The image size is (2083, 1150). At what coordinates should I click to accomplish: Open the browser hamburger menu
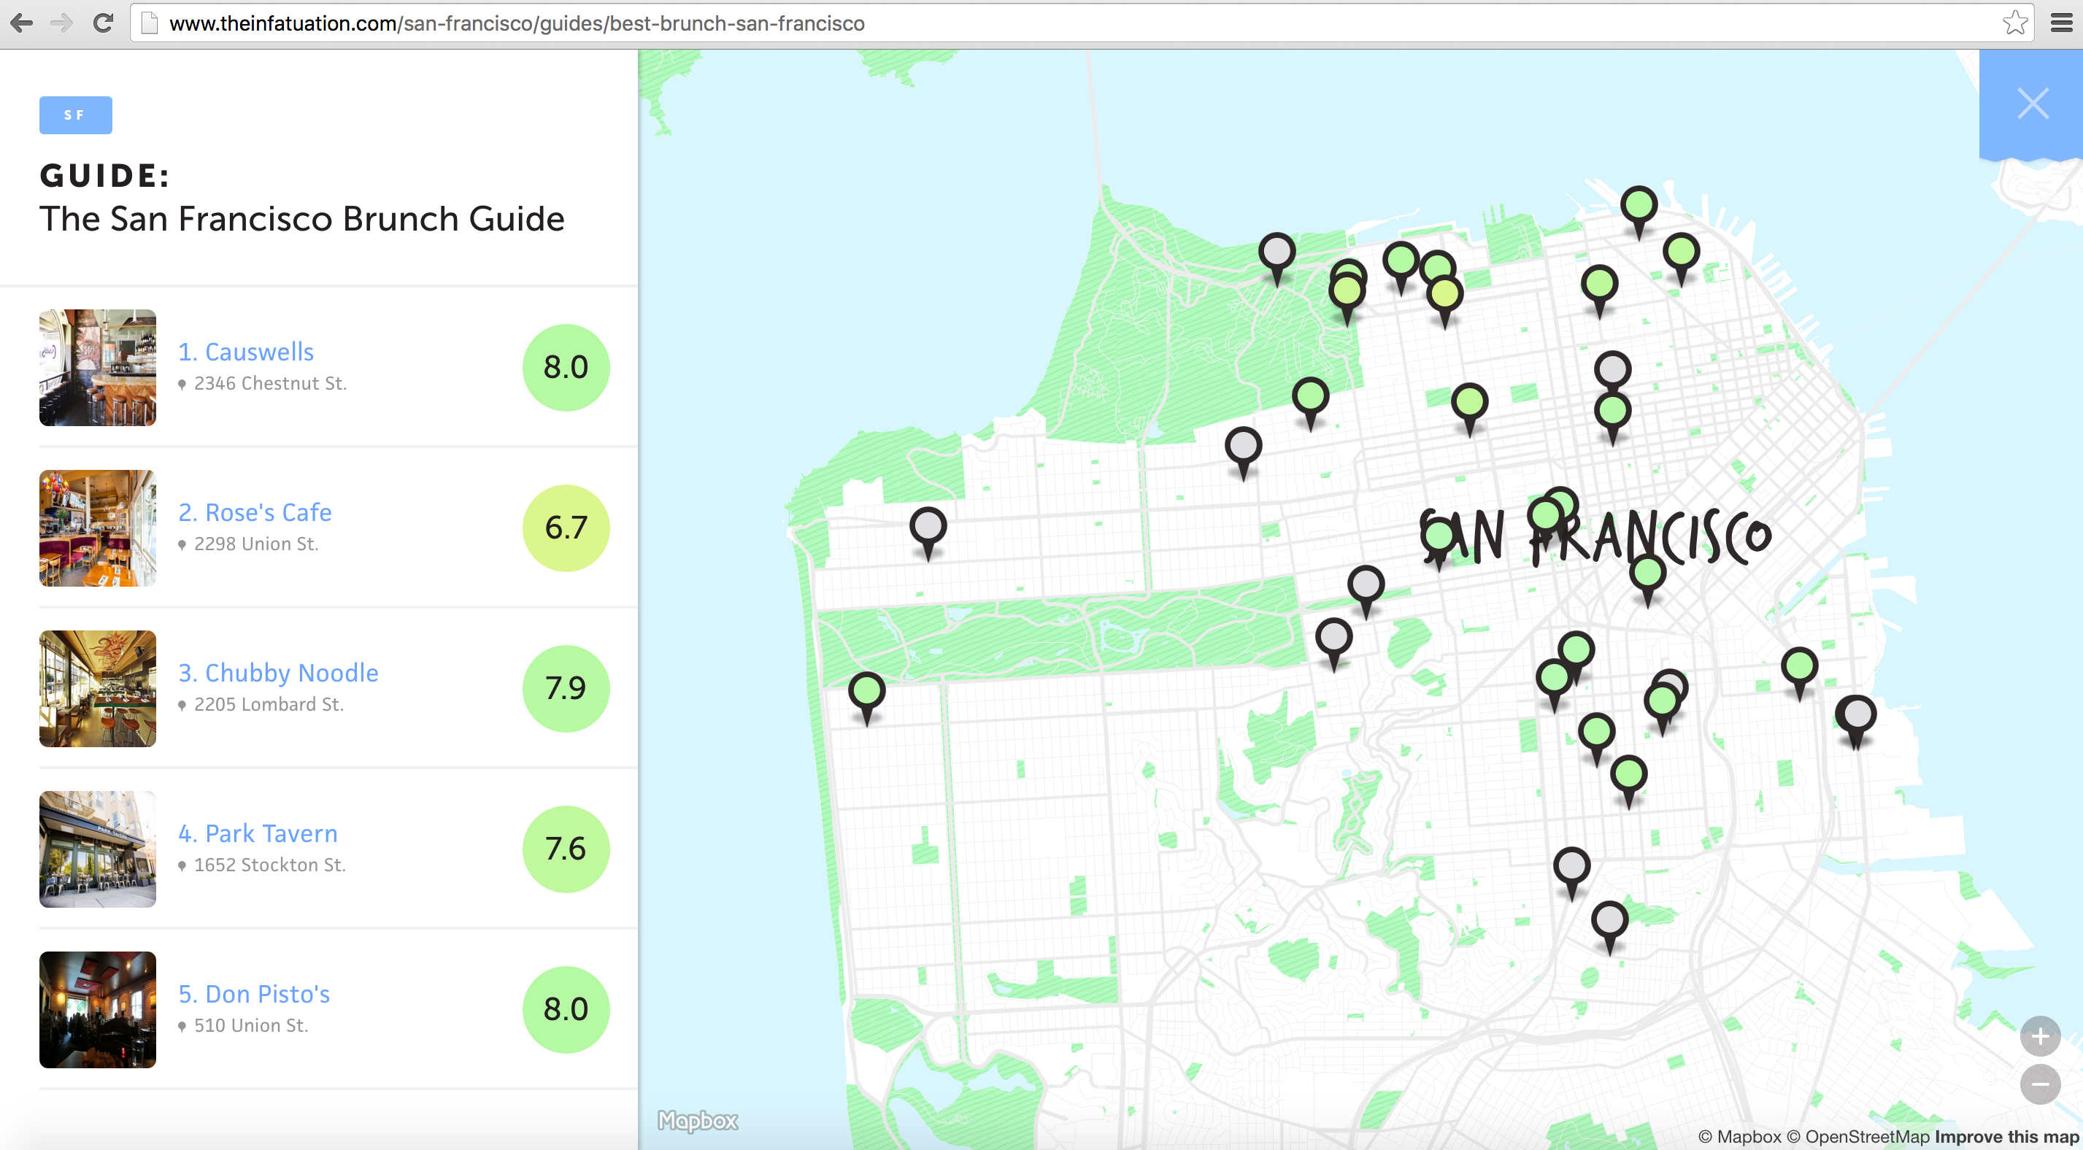[x=2061, y=23]
